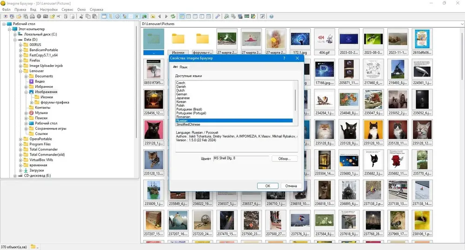This screenshot has height=250, width=465.
Task: Click the paste clipboard icon
Action: (94, 16)
